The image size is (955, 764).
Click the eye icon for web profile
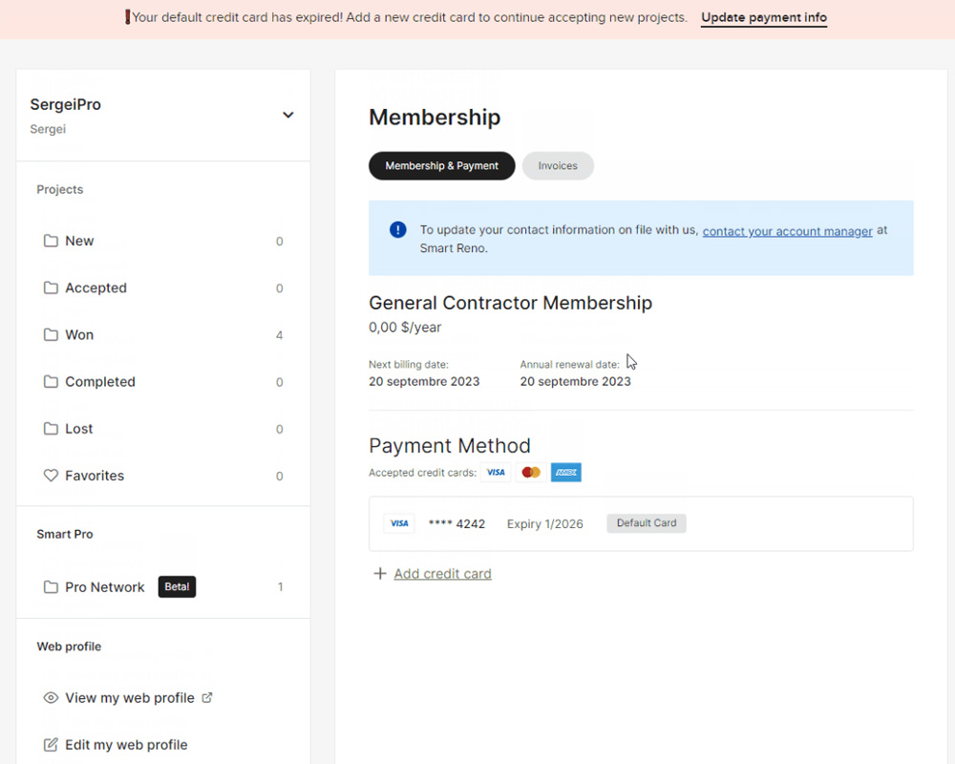pyautogui.click(x=52, y=698)
